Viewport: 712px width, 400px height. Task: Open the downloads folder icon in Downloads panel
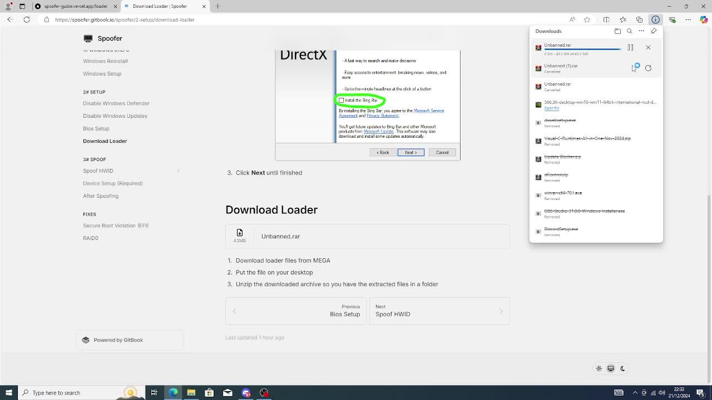pos(617,31)
